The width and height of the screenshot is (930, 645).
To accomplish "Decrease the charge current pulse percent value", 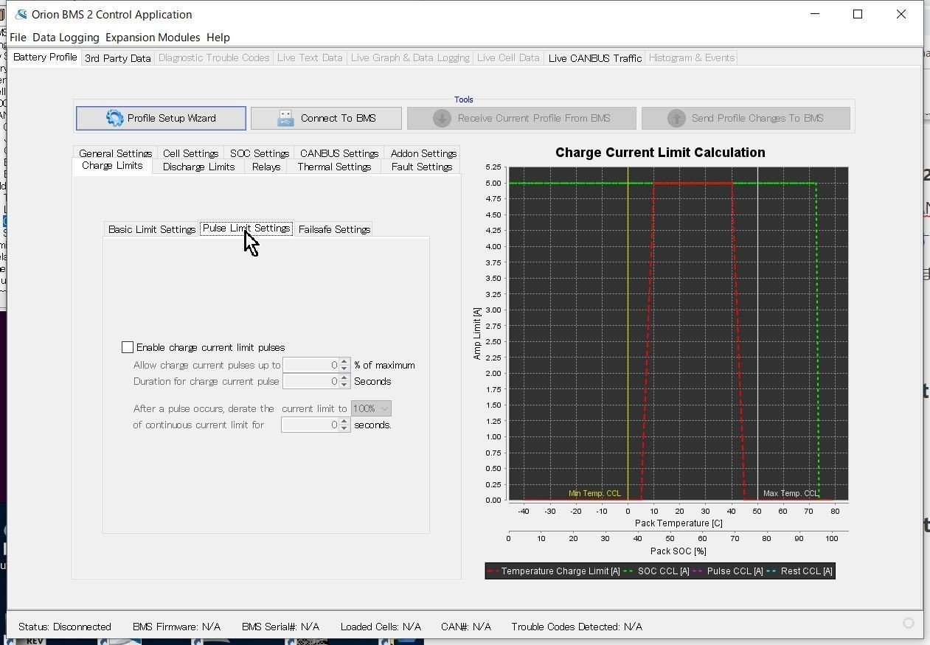I will (344, 369).
